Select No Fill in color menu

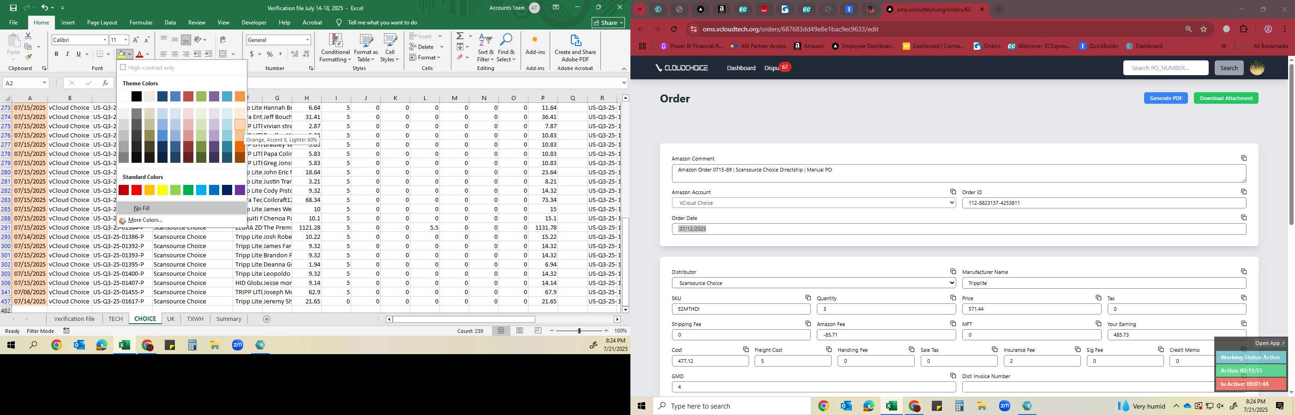click(x=181, y=208)
